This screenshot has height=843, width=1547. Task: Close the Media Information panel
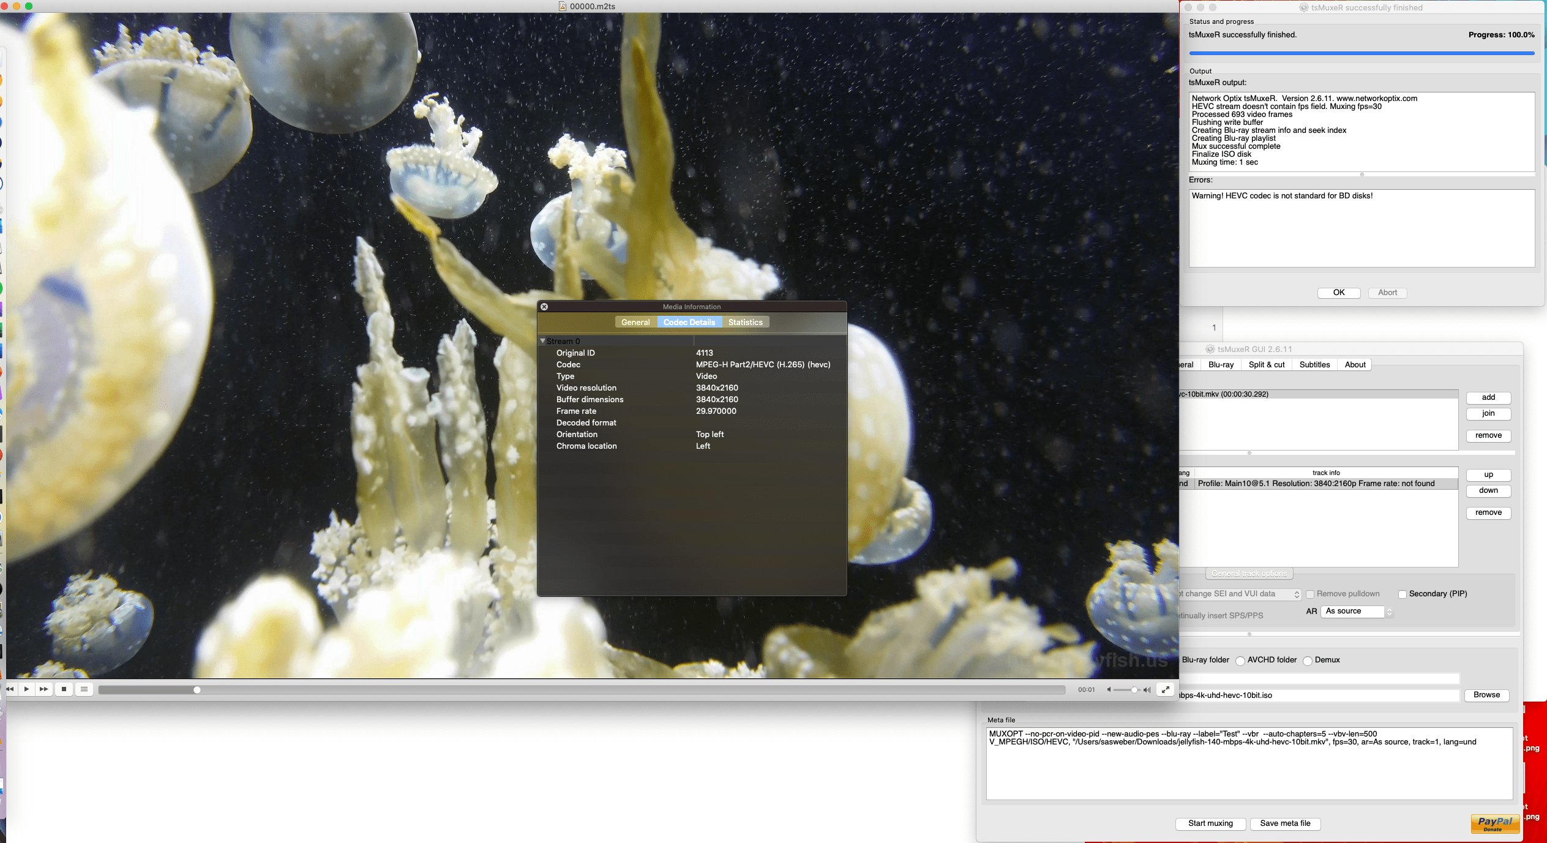pyautogui.click(x=544, y=307)
